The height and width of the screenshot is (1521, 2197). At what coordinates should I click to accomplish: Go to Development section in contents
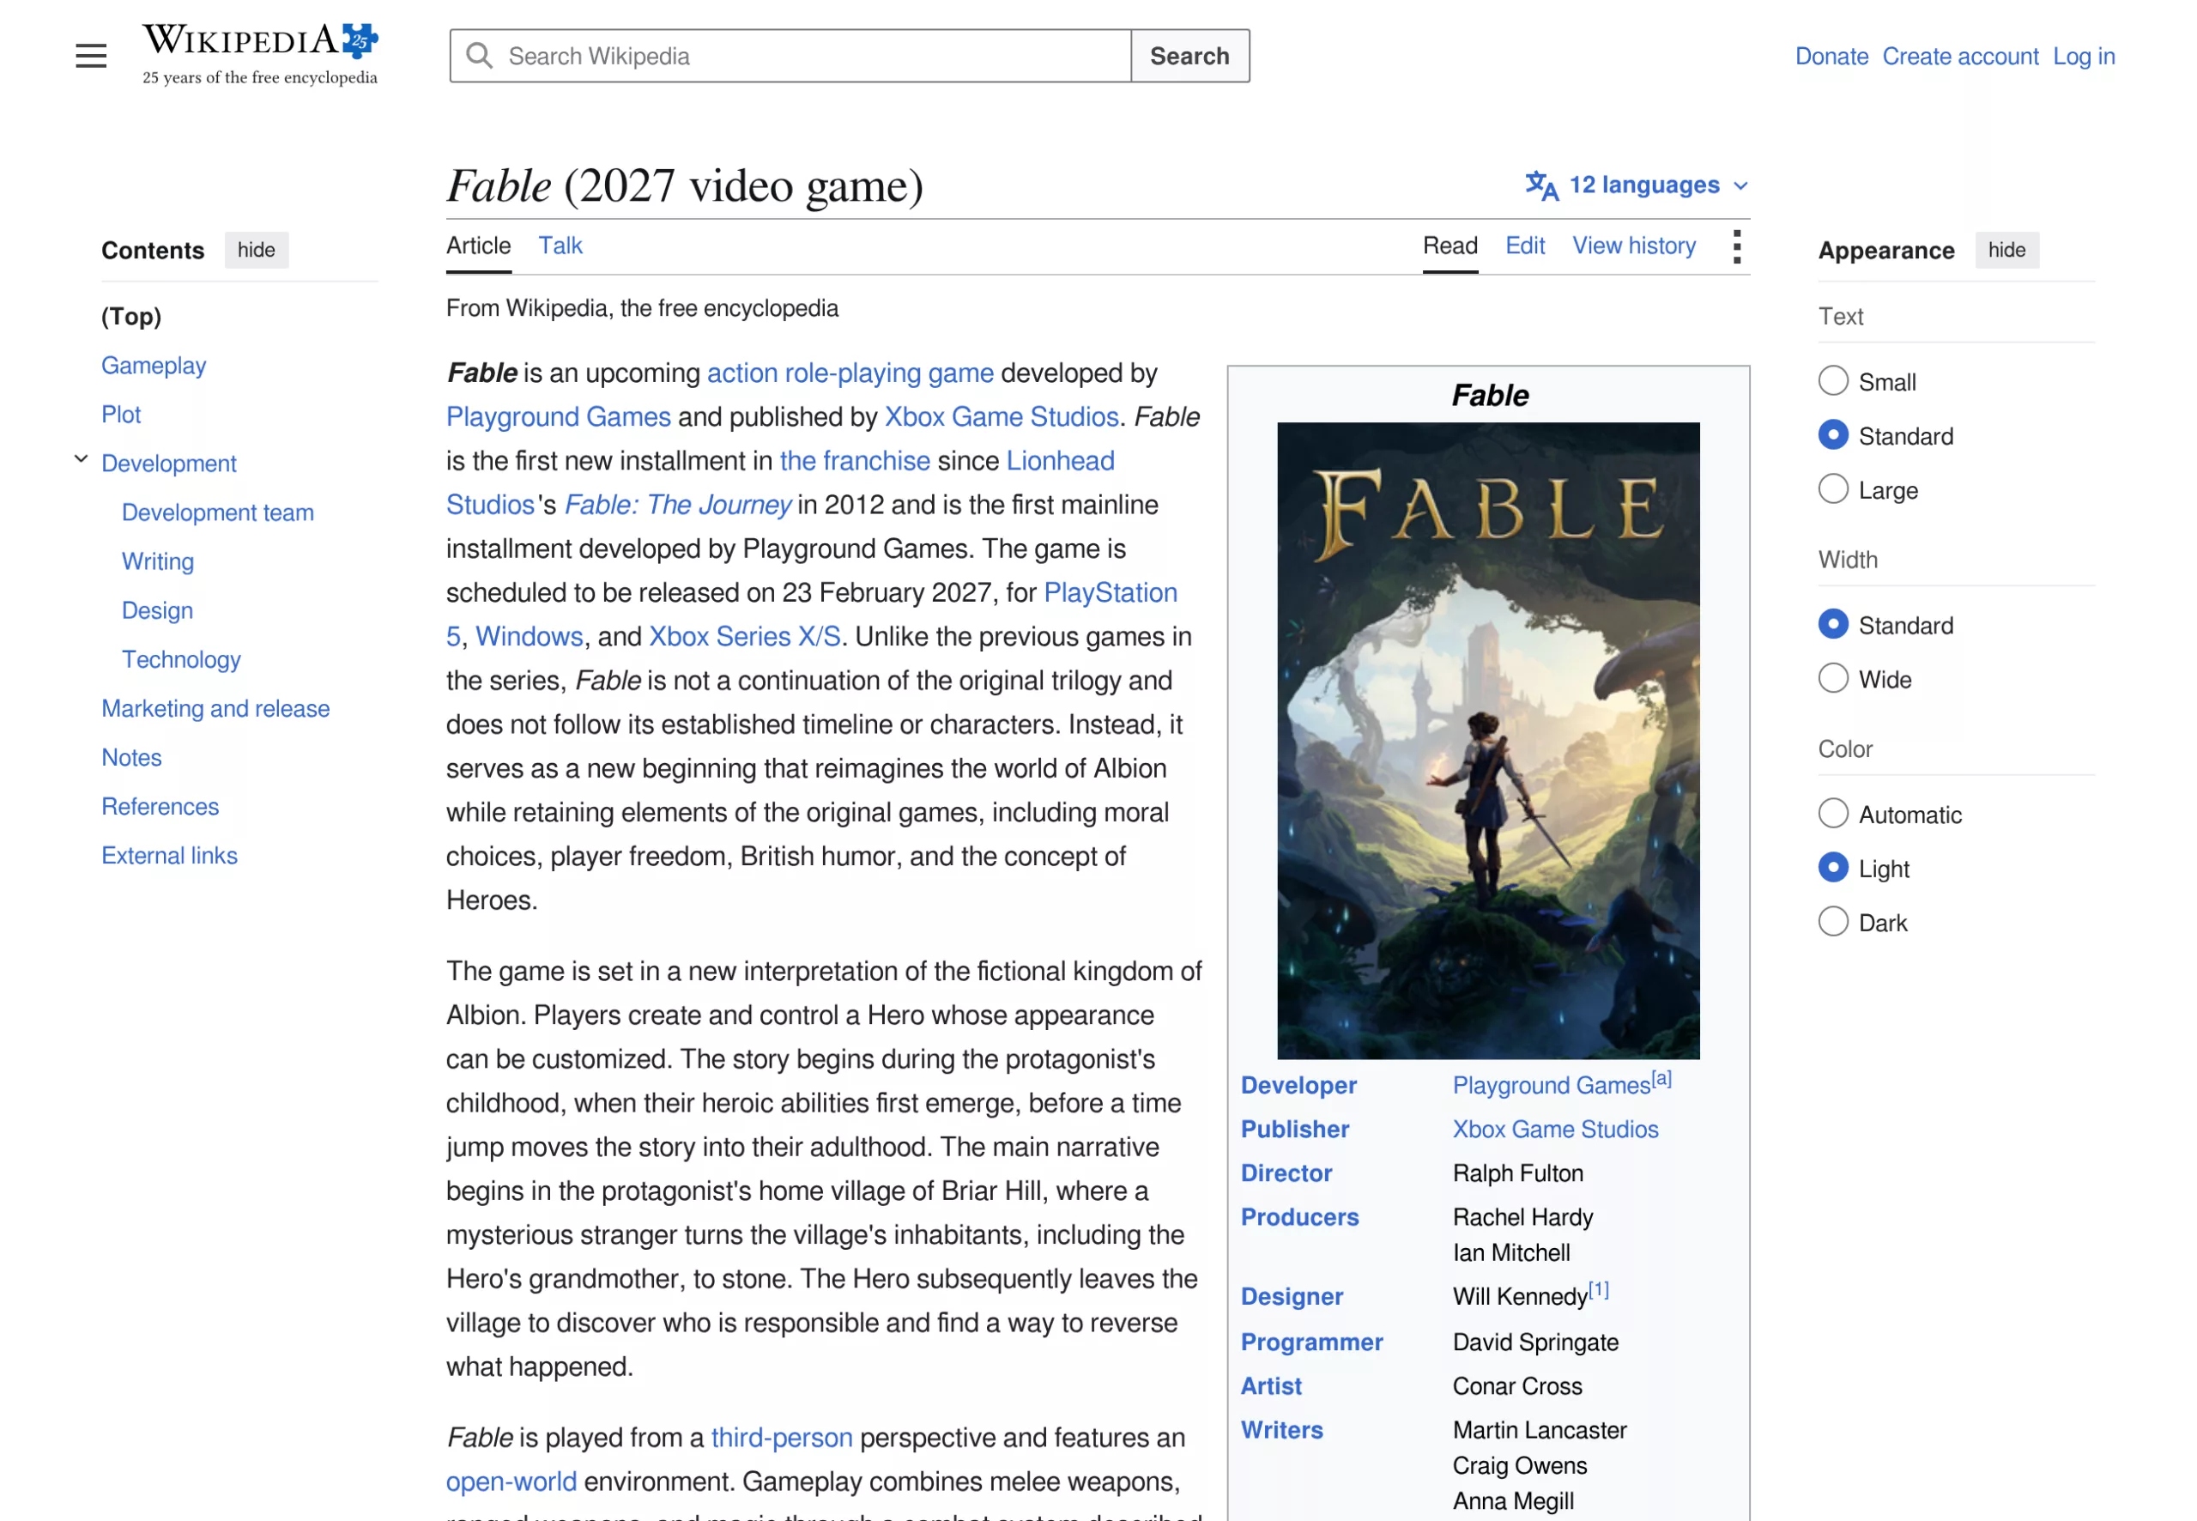click(x=168, y=464)
